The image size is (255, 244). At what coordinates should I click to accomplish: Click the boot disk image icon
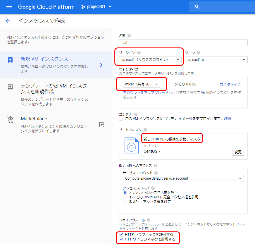tap(131, 146)
